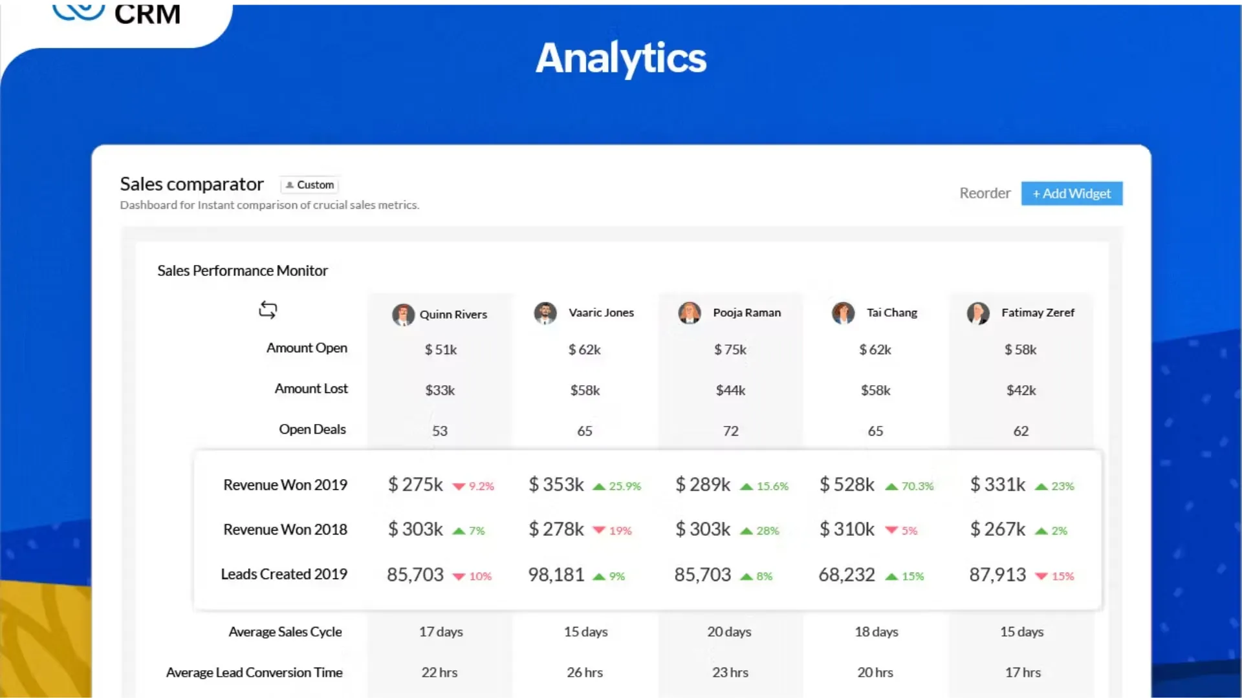The width and height of the screenshot is (1242, 698).
Task: Click the Sales Performance Monitor title
Action: click(242, 271)
